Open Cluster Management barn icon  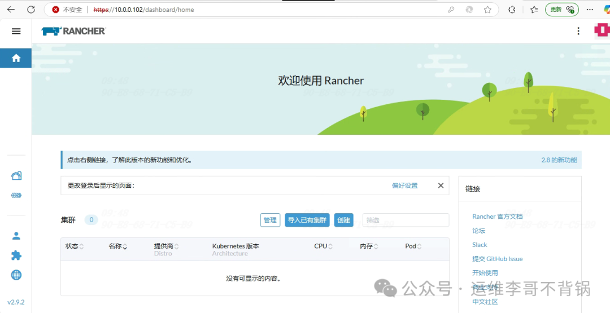point(16,176)
